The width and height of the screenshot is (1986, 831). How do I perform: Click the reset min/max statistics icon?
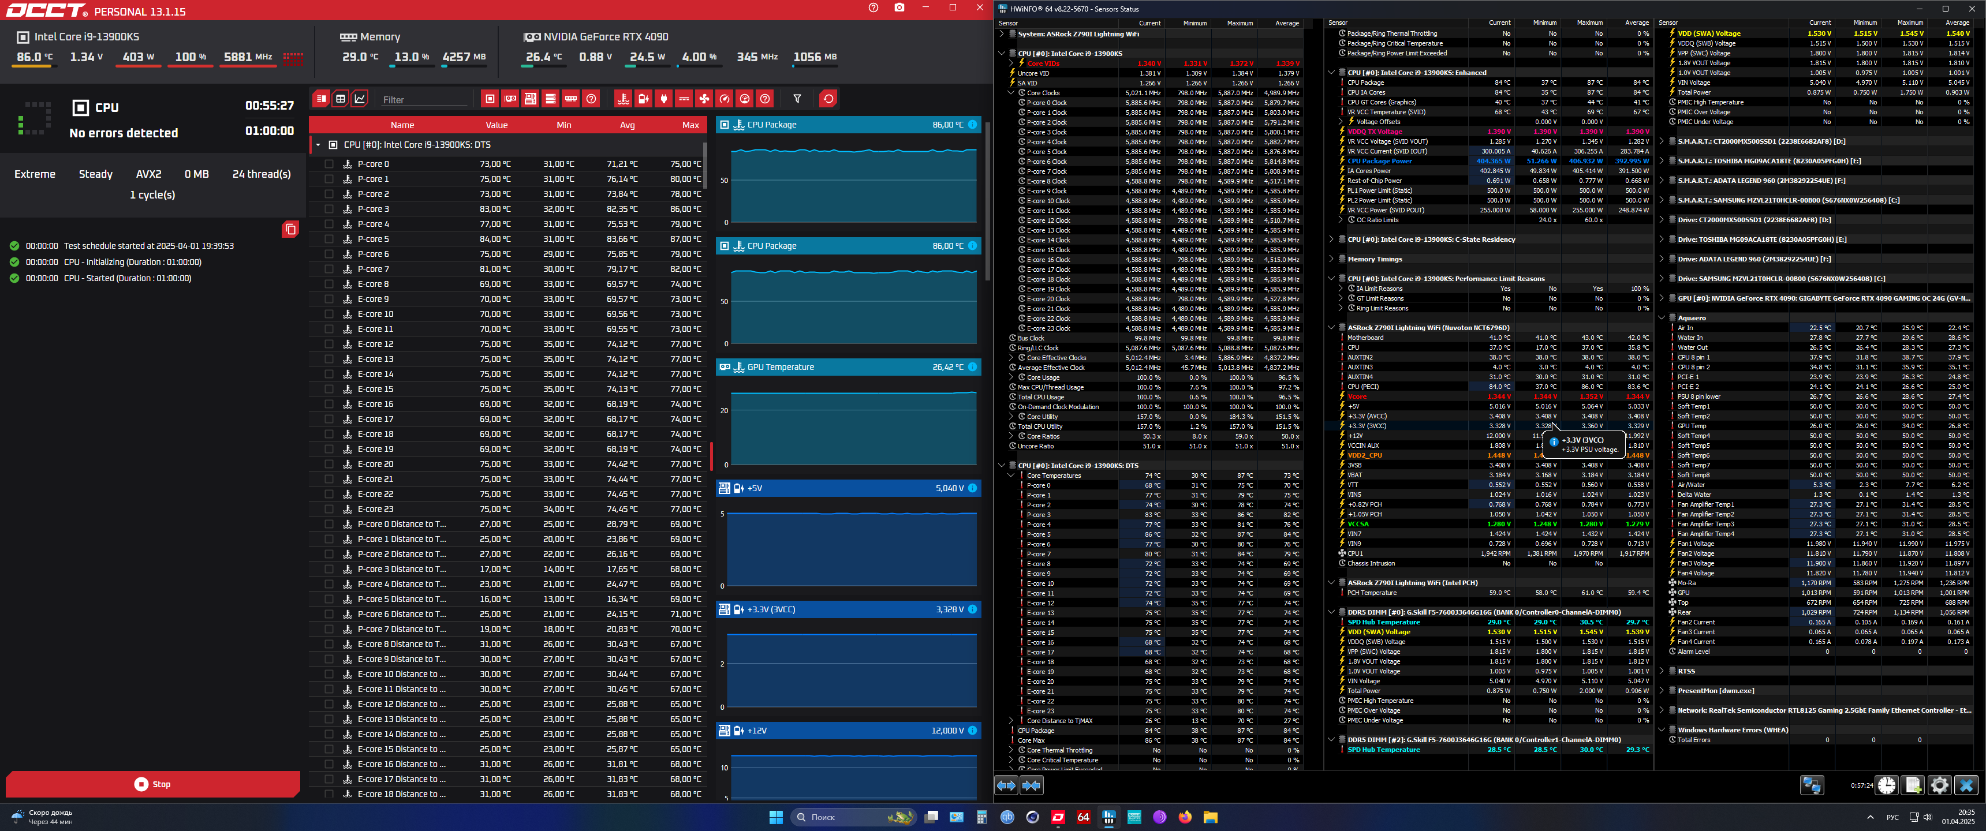click(828, 99)
